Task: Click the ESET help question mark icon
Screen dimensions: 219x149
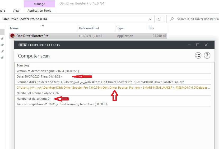Action: (207, 55)
